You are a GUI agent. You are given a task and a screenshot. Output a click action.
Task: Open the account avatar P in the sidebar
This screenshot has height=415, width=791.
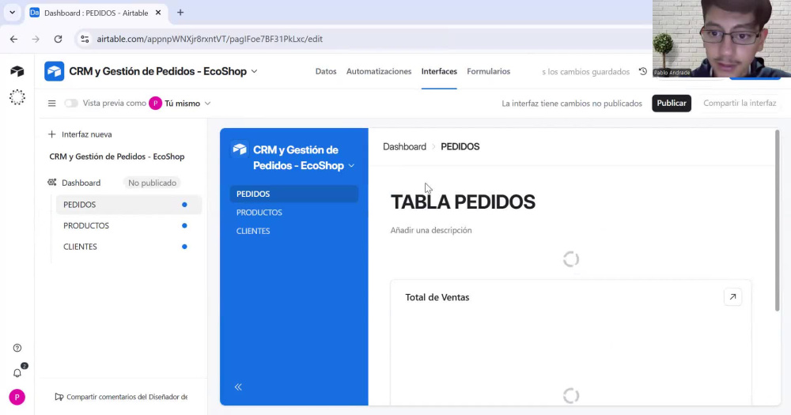pos(17,398)
